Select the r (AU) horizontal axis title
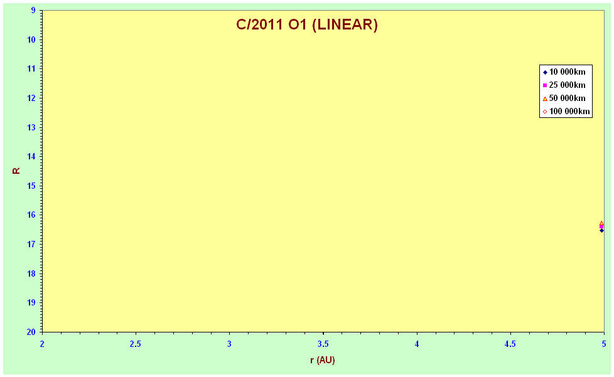This screenshot has width=614, height=377. tap(323, 360)
